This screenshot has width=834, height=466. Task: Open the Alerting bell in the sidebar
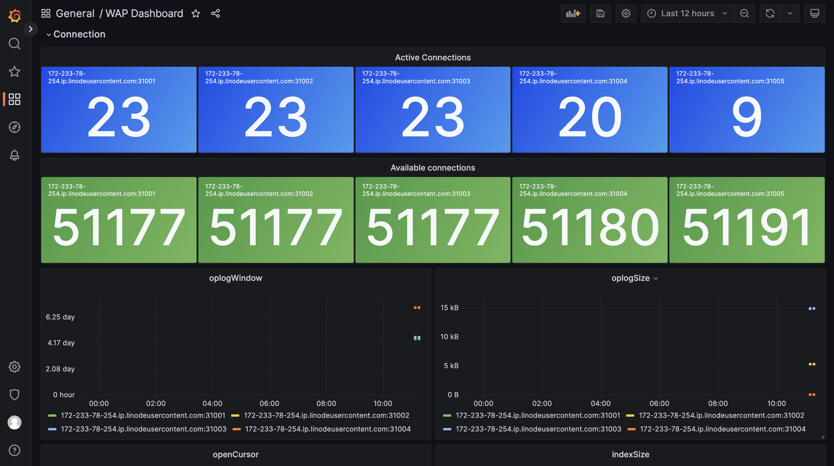14,155
